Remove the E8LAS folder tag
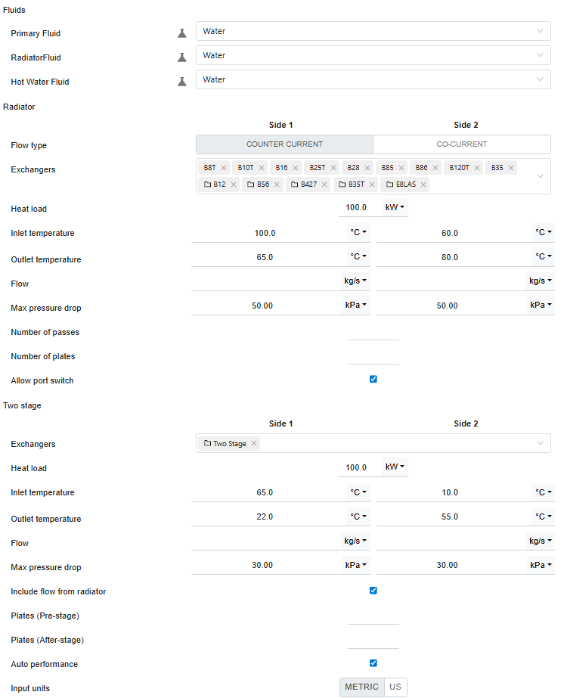564x698 pixels. (x=423, y=185)
